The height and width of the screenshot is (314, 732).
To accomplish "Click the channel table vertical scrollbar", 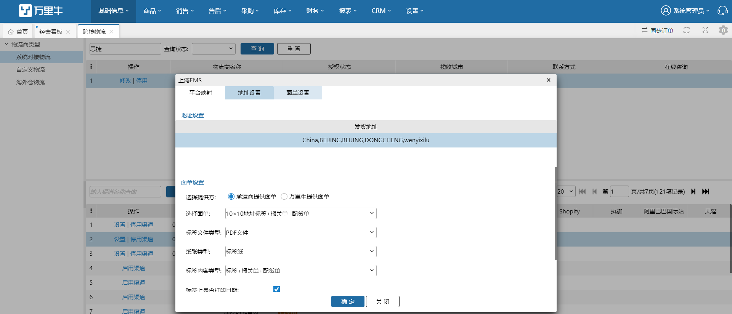I will coord(730,239).
